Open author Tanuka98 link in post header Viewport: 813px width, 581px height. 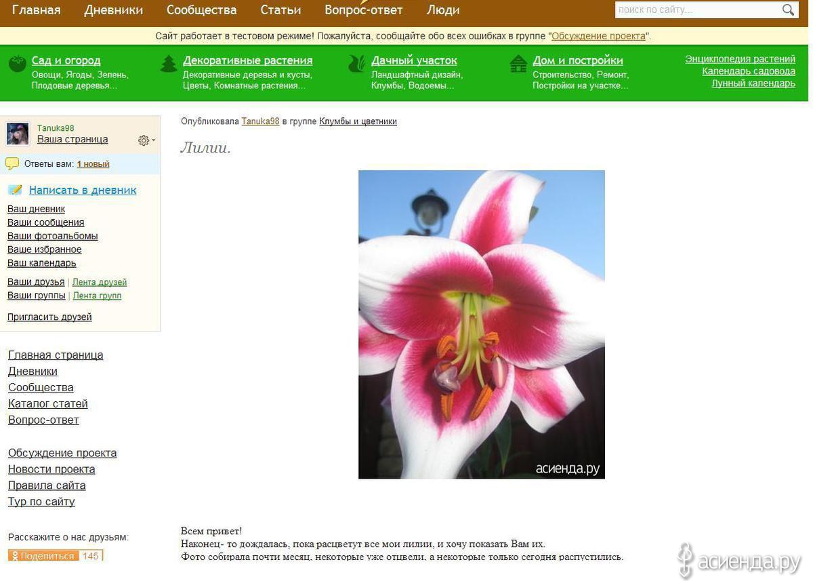pos(261,121)
